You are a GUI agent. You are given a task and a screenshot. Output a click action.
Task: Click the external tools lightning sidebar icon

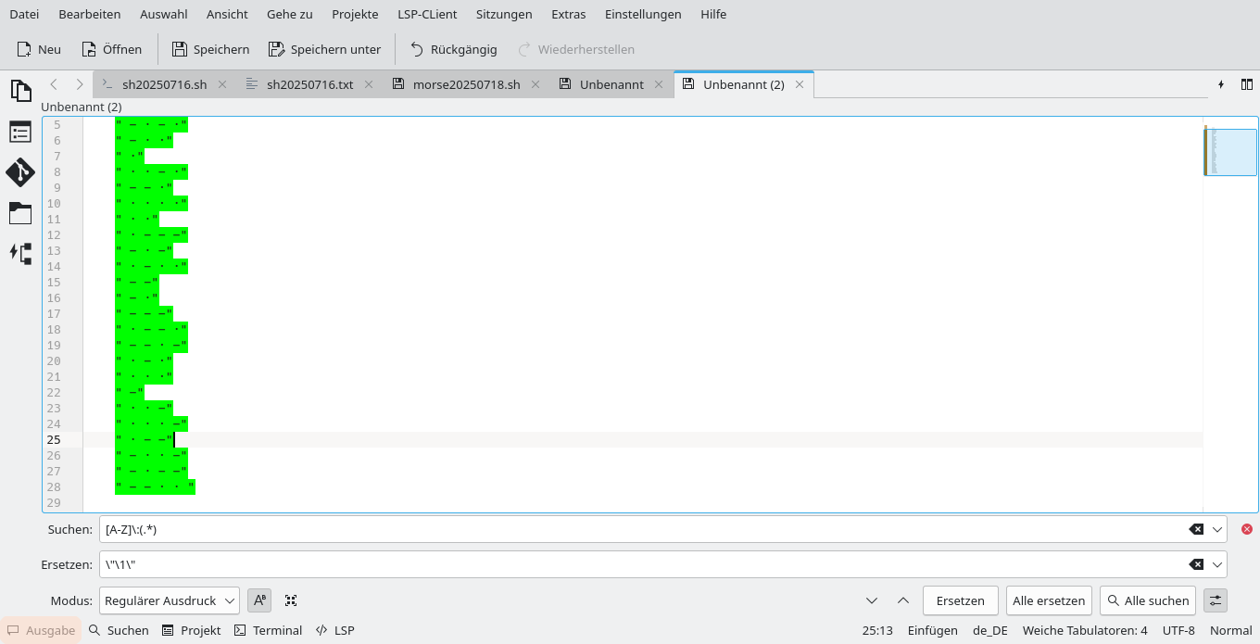20,253
